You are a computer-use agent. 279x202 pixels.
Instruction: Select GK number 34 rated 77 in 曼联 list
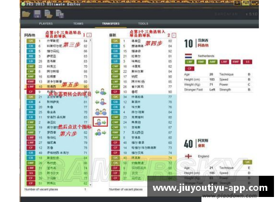coord(143,97)
